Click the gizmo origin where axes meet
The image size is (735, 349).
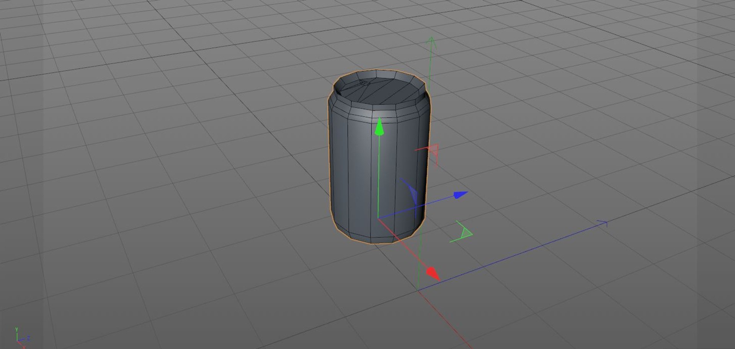coord(378,219)
